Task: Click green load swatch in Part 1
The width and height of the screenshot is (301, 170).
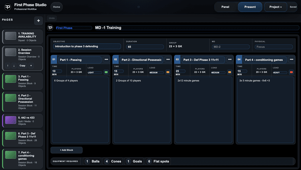Action: point(106,72)
